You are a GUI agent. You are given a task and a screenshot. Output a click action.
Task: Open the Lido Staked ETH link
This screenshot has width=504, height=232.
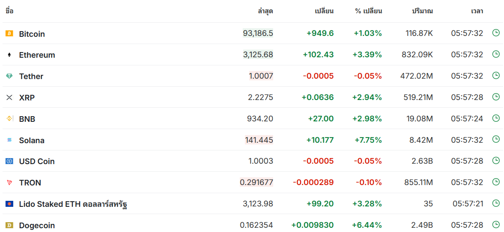pos(73,204)
